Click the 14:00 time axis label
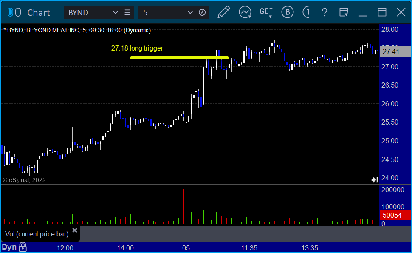The width and height of the screenshot is (412, 253). 125,248
